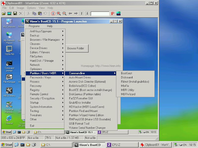Image resolution: width=198 pixels, height=148 pixels.
Task: Open Help menu in Hiren's launcher
Action: pyautogui.click(x=50, y=26)
